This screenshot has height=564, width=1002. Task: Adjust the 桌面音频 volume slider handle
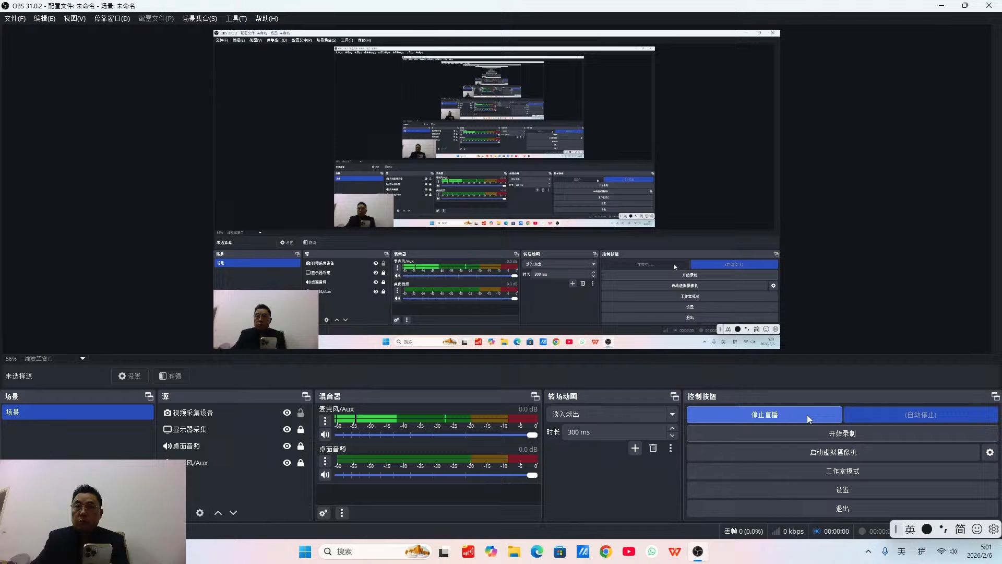click(x=532, y=475)
